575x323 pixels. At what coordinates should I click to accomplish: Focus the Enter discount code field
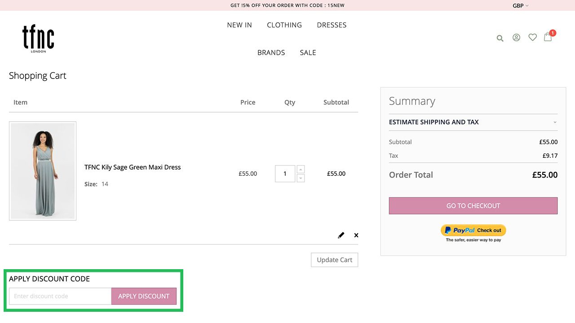click(60, 296)
